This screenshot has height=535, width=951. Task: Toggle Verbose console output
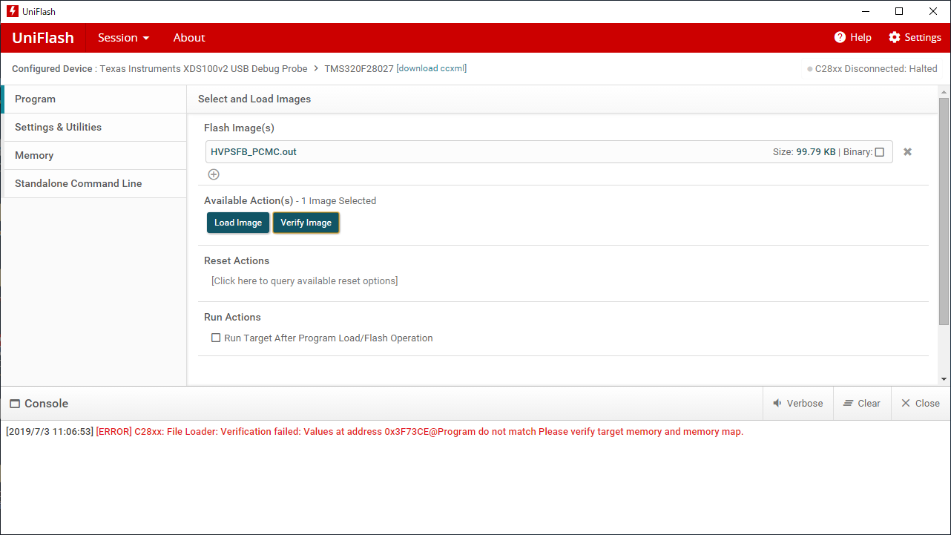point(798,404)
